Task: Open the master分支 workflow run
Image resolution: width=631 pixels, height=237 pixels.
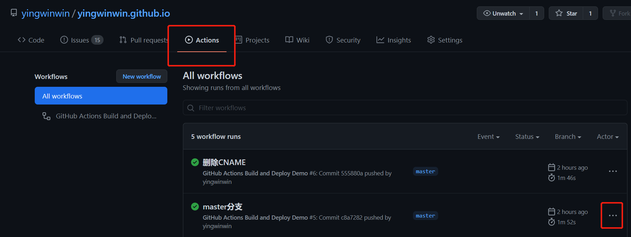Action: tap(223, 207)
